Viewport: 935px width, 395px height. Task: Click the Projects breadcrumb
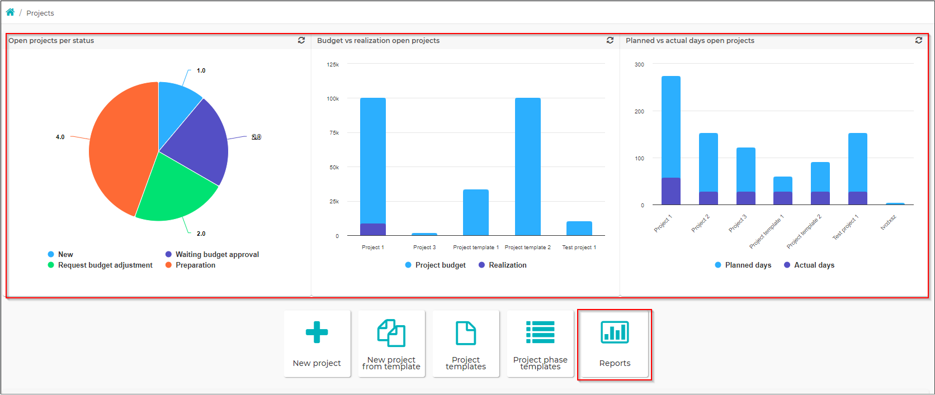40,13
